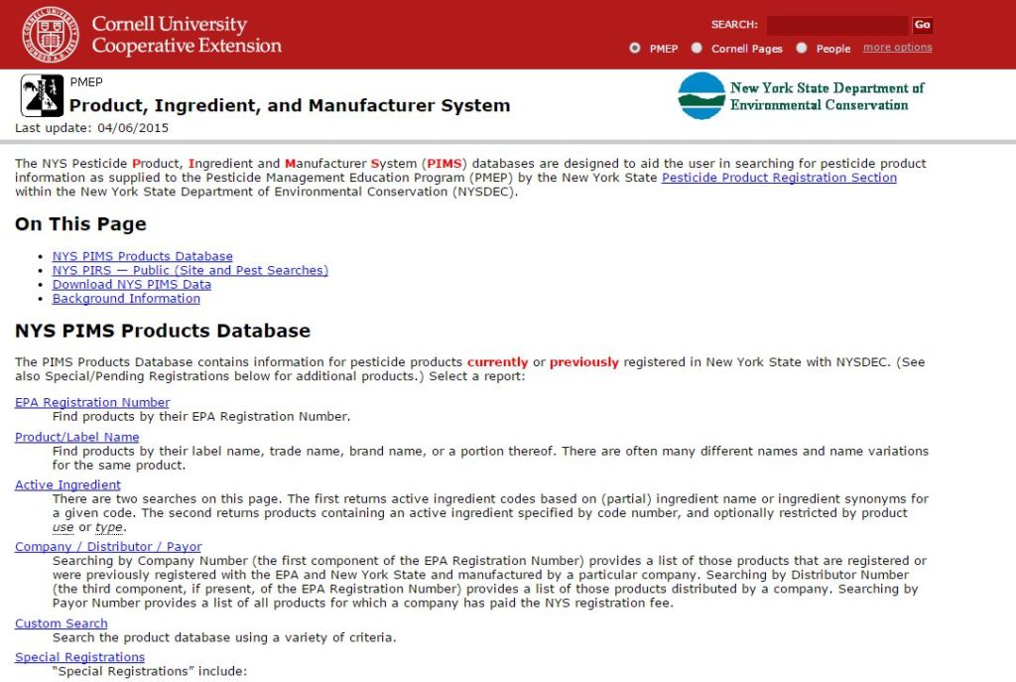
Task: Open the Custom Search page
Action: [61, 623]
